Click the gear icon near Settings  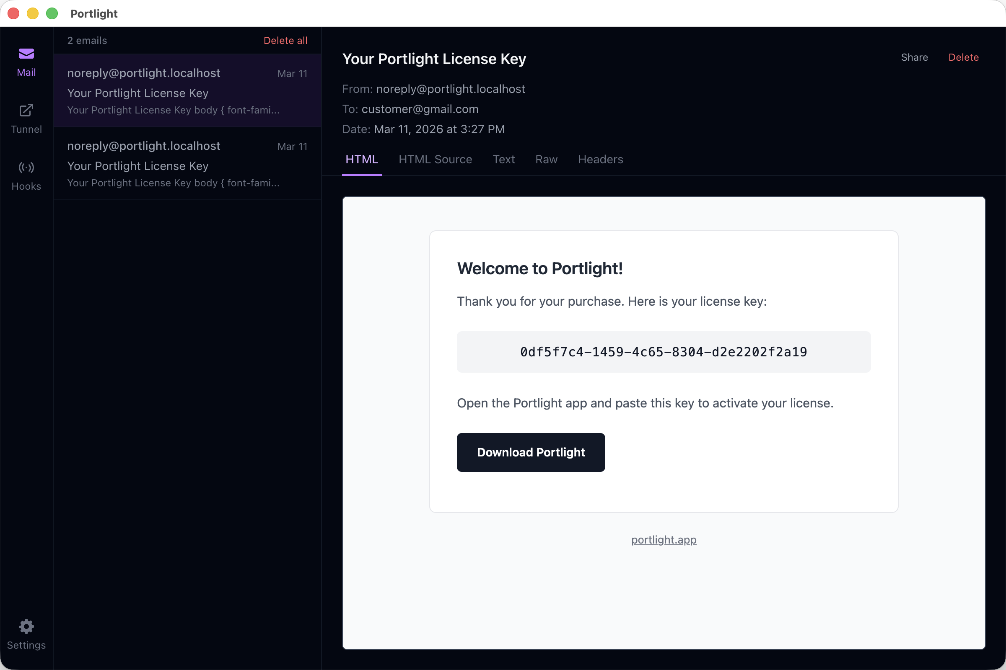26,626
